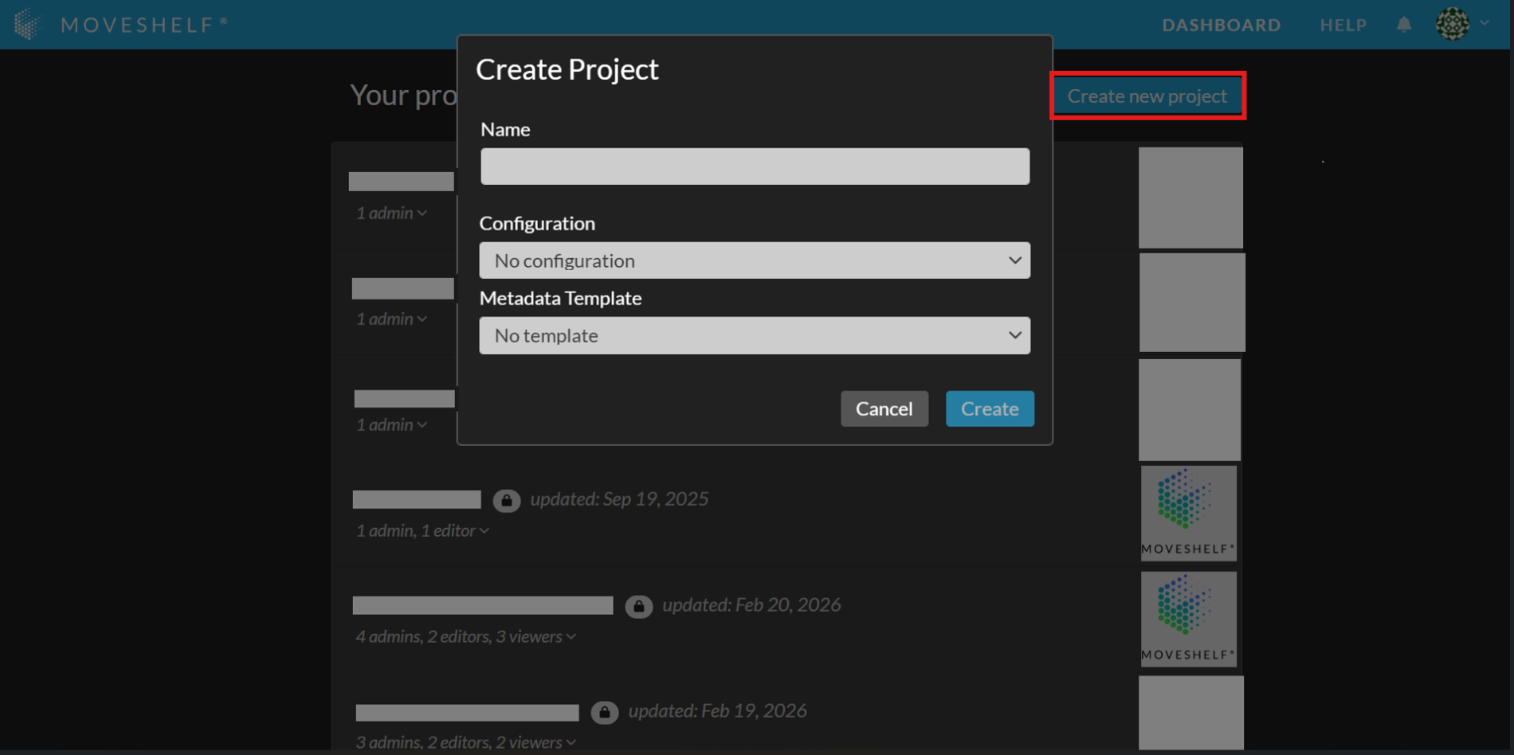Screen dimensions: 1514x755
Task: Click the user profile avatar icon
Action: [1452, 24]
